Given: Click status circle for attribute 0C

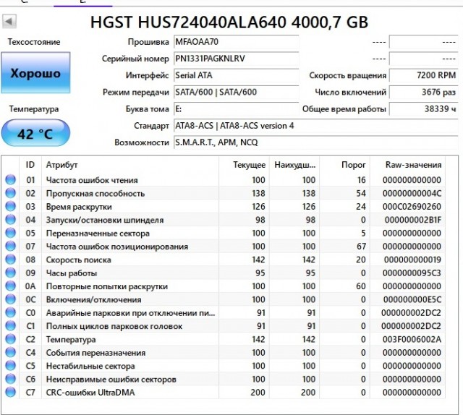Looking at the screenshot, I should (x=11, y=299).
